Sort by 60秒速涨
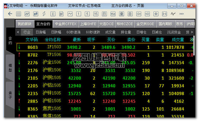 (x=74, y=32)
